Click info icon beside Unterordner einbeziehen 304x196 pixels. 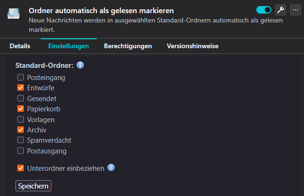click(x=111, y=167)
